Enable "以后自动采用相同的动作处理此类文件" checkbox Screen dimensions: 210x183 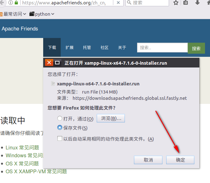[59, 138]
